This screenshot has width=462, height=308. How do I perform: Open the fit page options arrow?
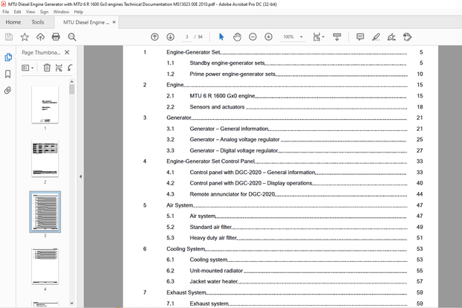323,36
